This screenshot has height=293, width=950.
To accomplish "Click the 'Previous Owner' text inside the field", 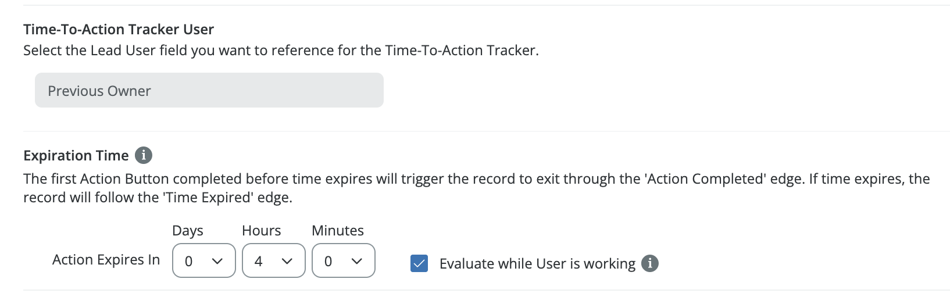I will click(x=99, y=91).
